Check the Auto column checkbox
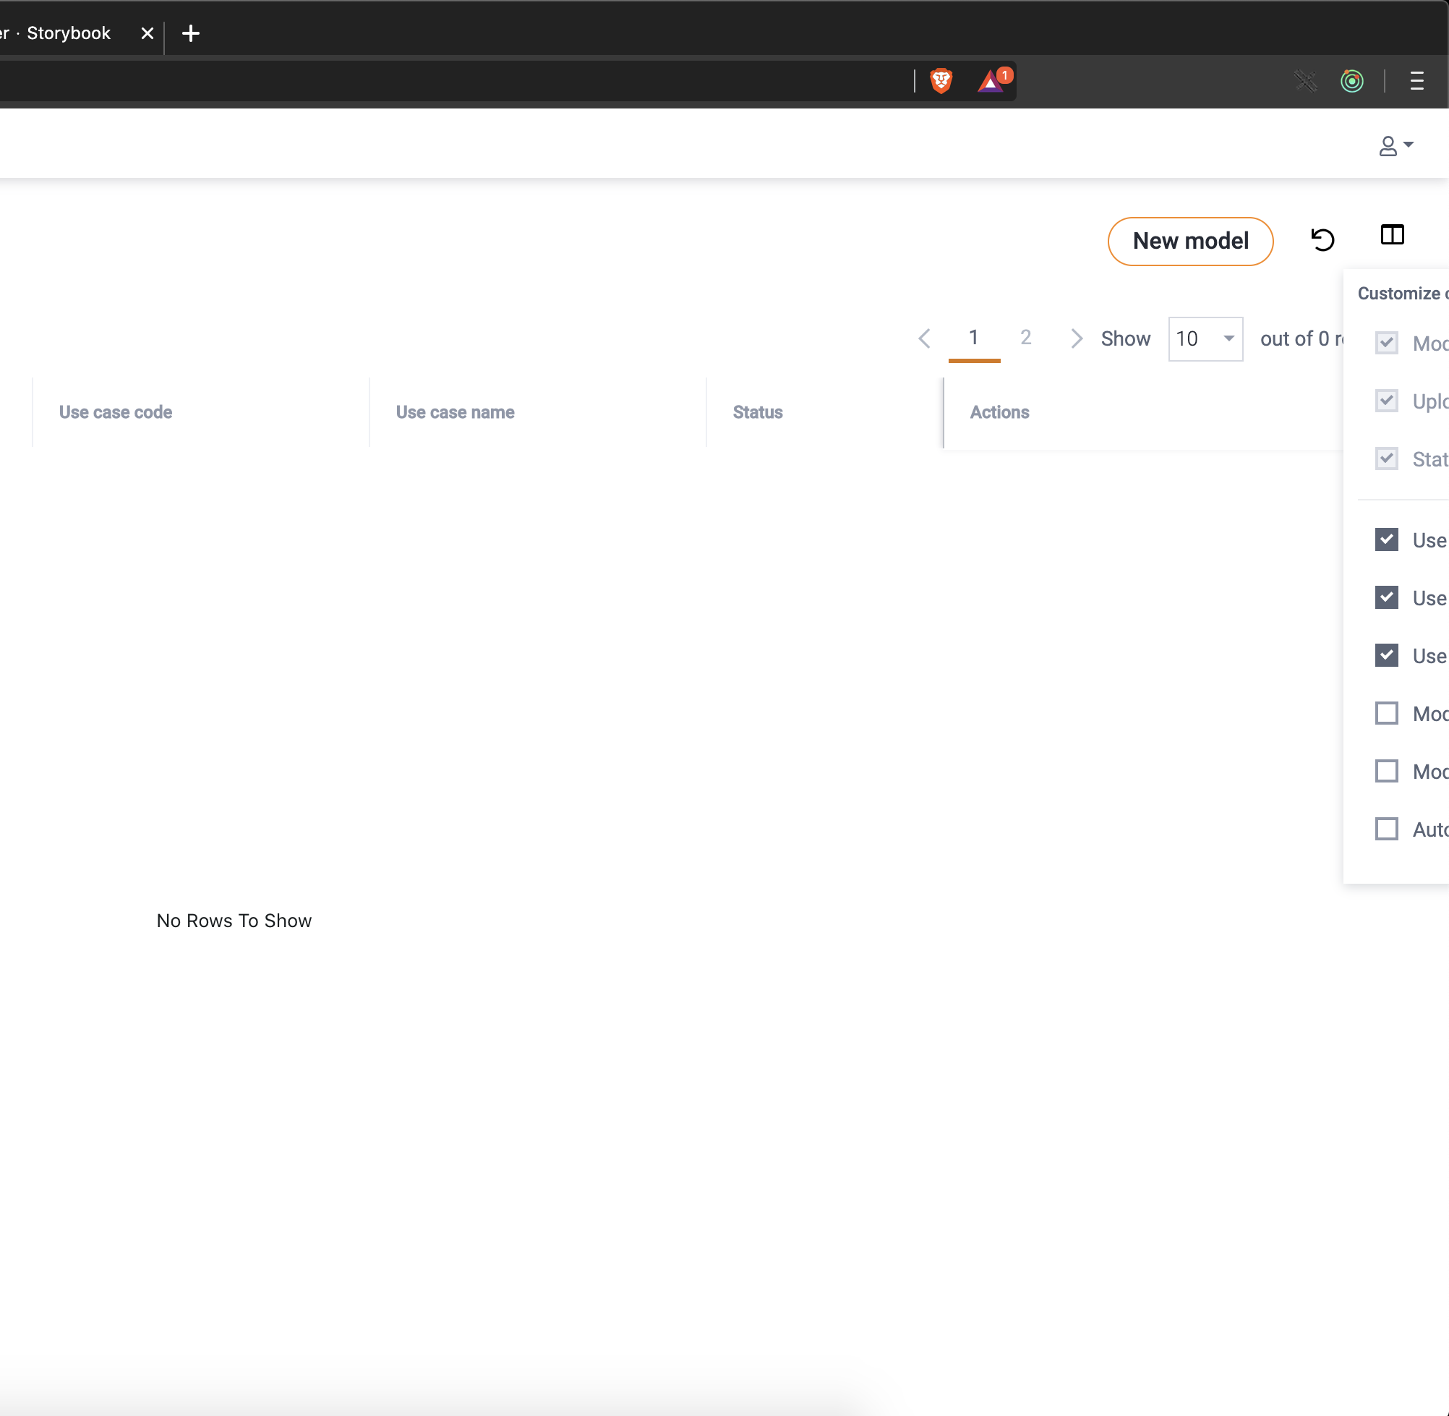 click(1387, 829)
